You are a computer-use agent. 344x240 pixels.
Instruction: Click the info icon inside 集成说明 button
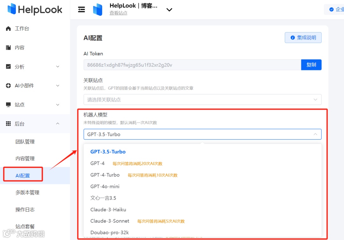(x=292, y=38)
